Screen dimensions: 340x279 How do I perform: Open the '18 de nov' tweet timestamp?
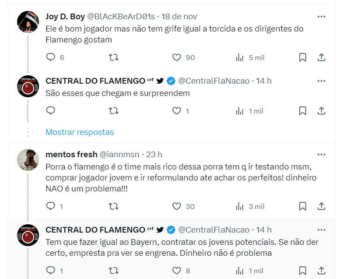click(179, 17)
